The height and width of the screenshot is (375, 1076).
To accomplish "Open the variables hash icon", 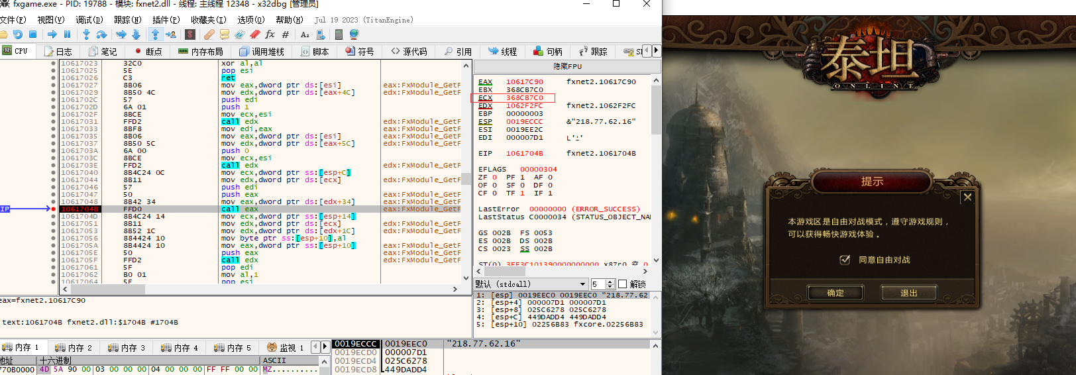I will pyautogui.click(x=286, y=34).
